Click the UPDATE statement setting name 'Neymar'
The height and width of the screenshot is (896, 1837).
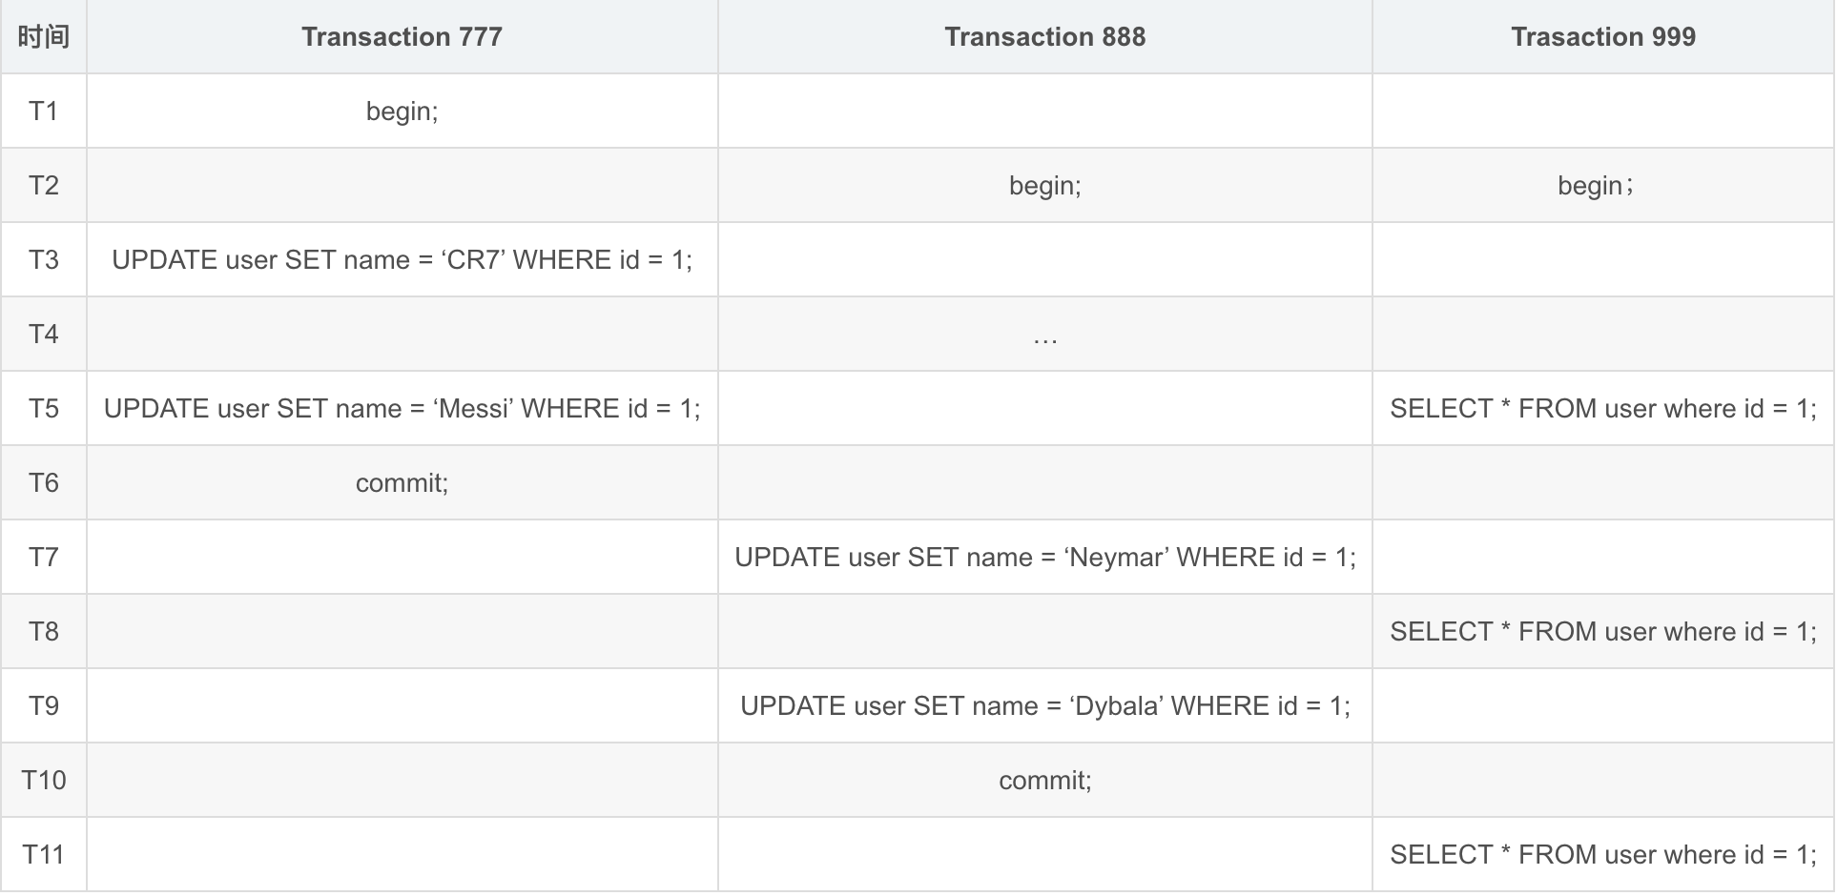point(1044,558)
